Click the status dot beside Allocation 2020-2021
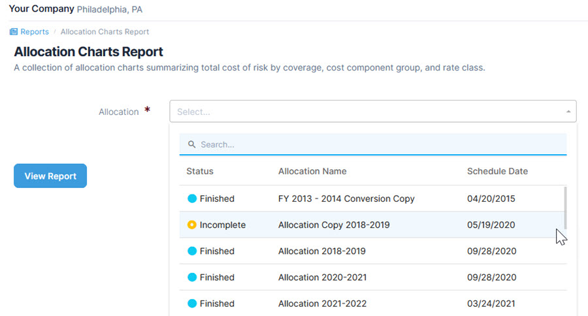This screenshot has width=588, height=316. (x=191, y=277)
